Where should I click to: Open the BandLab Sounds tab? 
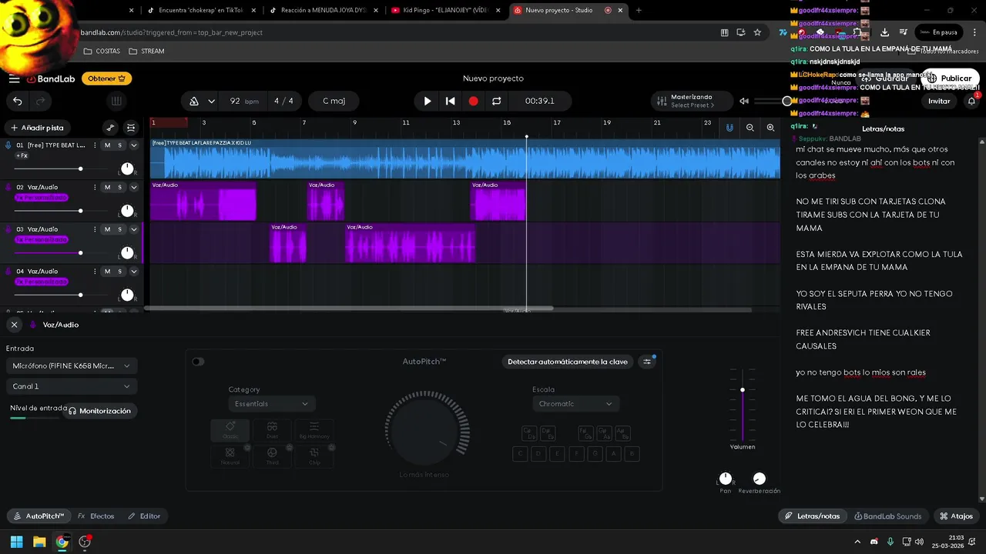point(888,516)
